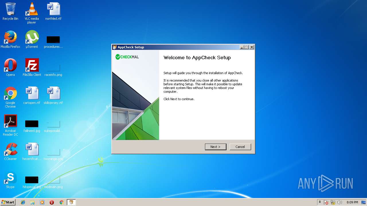This screenshot has height=206, width=367.
Task: Select cartopen.rtf document icon
Action: click(x=32, y=96)
